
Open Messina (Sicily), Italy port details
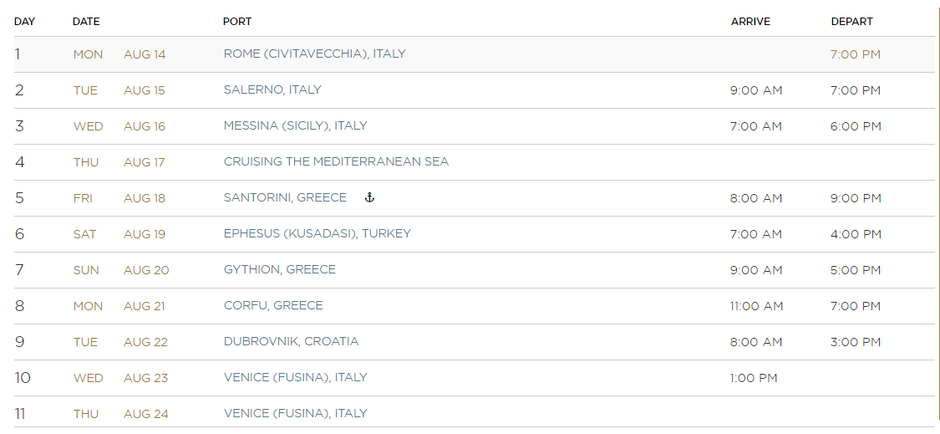(x=295, y=126)
